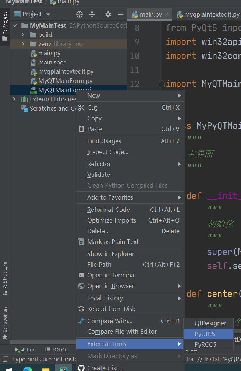Select QtDesigner from External Tools
The image size is (241, 371).
[x=208, y=323]
